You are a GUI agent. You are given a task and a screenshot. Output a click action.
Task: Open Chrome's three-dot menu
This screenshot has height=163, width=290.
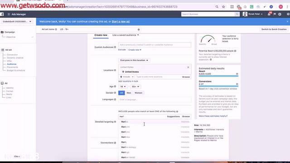pos(287,7)
